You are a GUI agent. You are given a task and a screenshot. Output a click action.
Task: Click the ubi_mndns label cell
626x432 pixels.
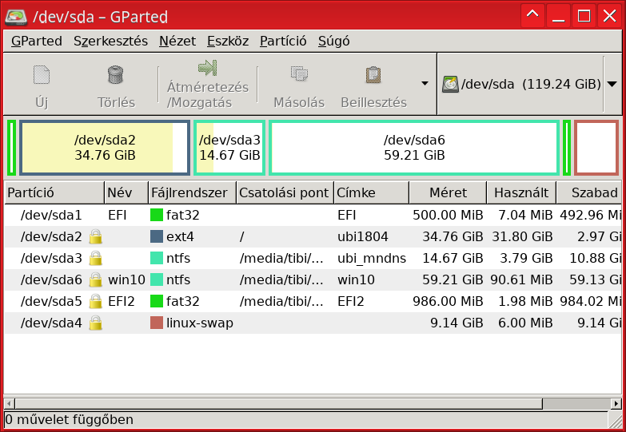372,259
